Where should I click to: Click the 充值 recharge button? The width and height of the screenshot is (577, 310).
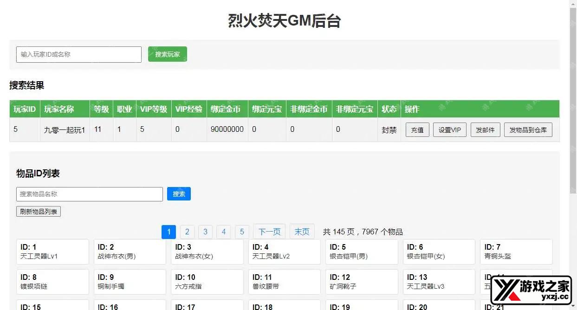pyautogui.click(x=417, y=130)
